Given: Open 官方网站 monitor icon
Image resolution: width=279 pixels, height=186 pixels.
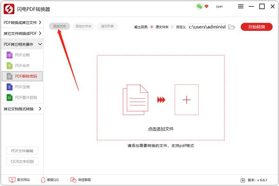Looking at the screenshot, I should (x=12, y=180).
